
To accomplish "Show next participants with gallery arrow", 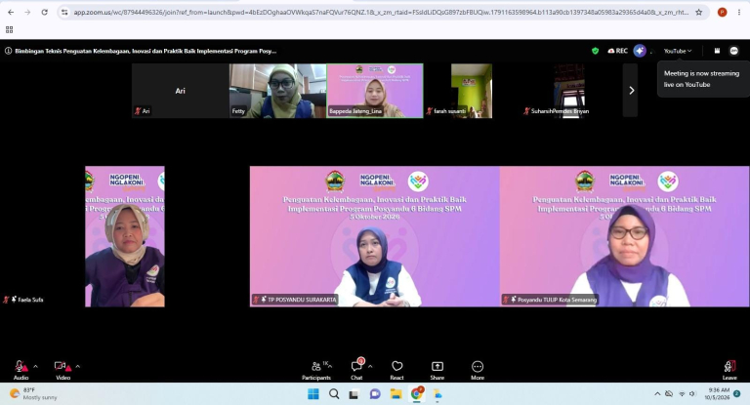I will 631,91.
